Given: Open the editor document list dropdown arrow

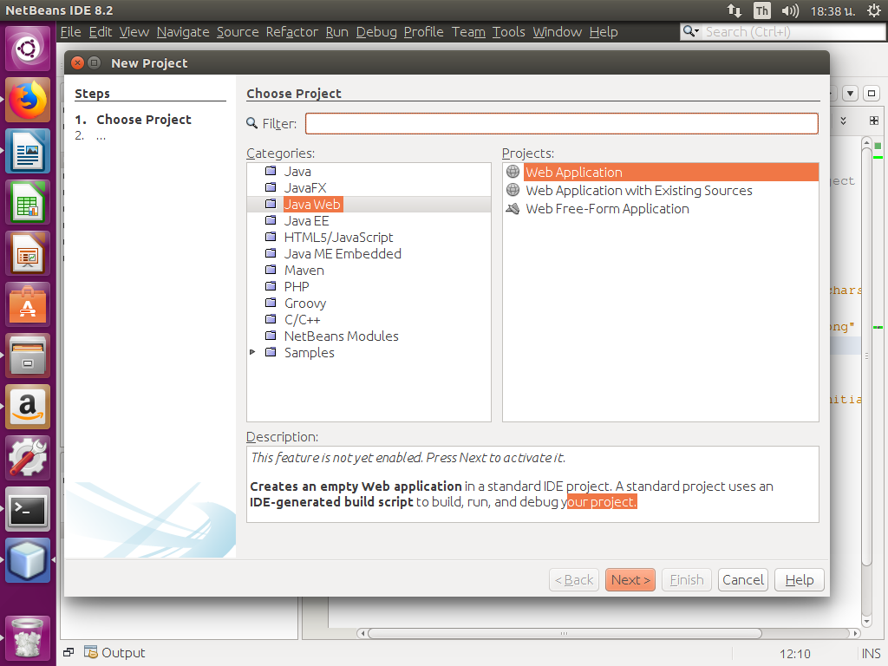Looking at the screenshot, I should coord(850,94).
